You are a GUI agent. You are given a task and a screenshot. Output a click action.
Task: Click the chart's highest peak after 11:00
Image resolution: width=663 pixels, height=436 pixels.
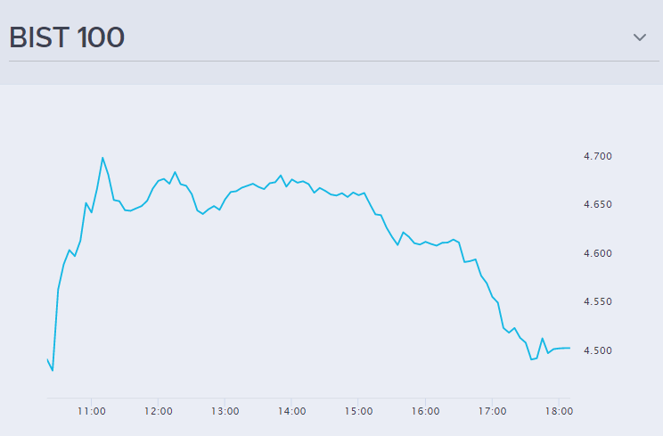[x=102, y=158]
